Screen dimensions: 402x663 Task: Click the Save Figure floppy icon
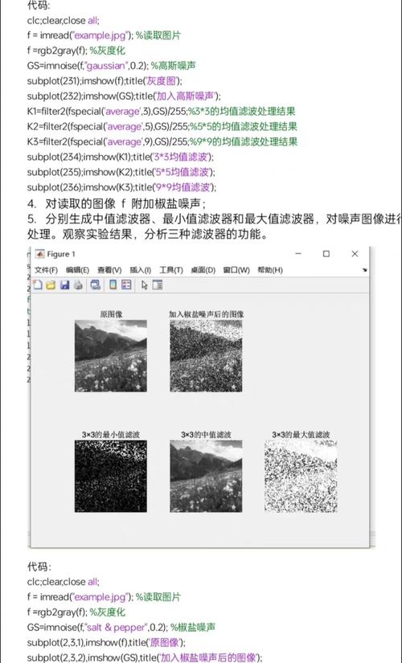pyautogui.click(x=65, y=285)
